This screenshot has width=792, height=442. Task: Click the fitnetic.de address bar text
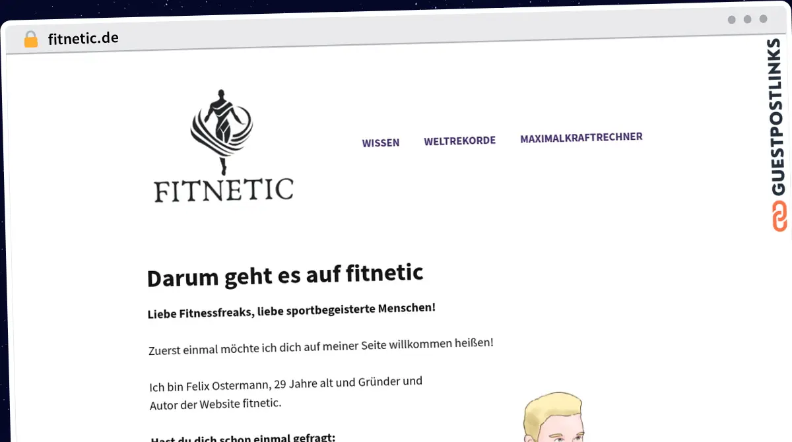tap(83, 38)
